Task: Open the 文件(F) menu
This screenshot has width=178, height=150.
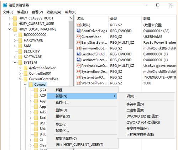Action: [x=8, y=12]
